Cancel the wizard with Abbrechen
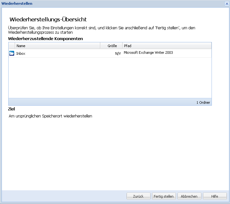 [189, 196]
